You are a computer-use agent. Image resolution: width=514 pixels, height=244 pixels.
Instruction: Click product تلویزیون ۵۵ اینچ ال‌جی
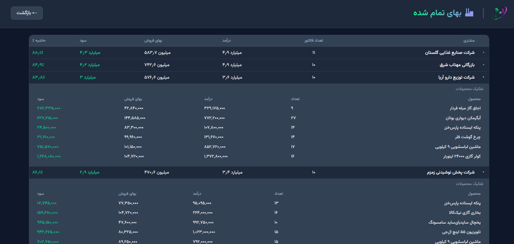pyautogui.click(x=461, y=232)
